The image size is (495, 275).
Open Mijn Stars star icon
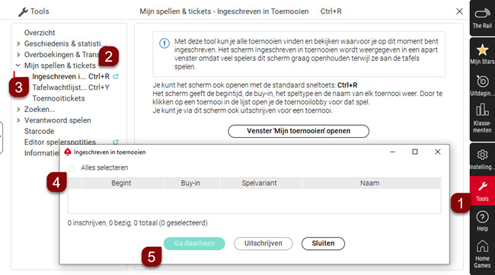(482, 50)
